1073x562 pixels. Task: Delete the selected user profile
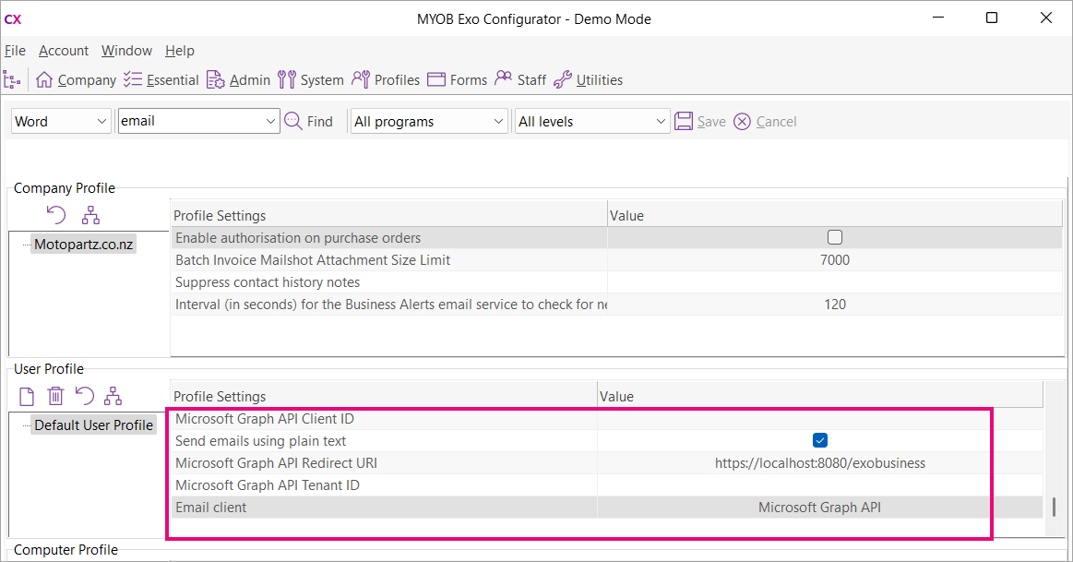pyautogui.click(x=55, y=395)
